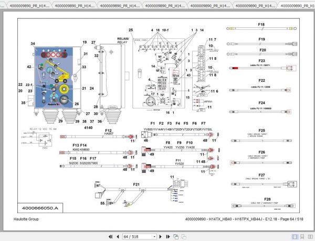Open the first fully visible 4000009890_PR_H14 tab
Viewport: 315px width, 241px height.
[29, 6]
